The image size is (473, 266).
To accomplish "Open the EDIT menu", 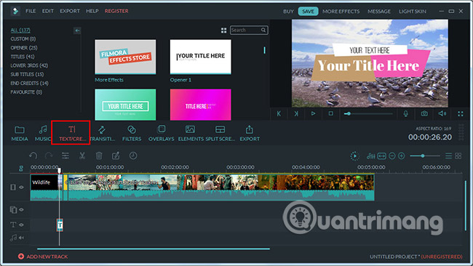I will [47, 11].
